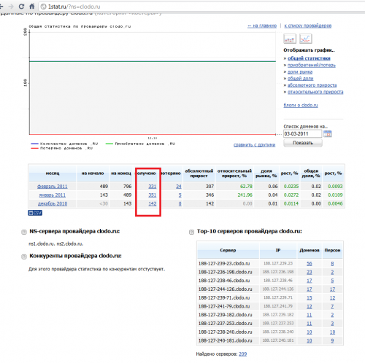Screen dimensions: 365x363
Task: Click the date field 03-03-2011
Action: click(302, 133)
